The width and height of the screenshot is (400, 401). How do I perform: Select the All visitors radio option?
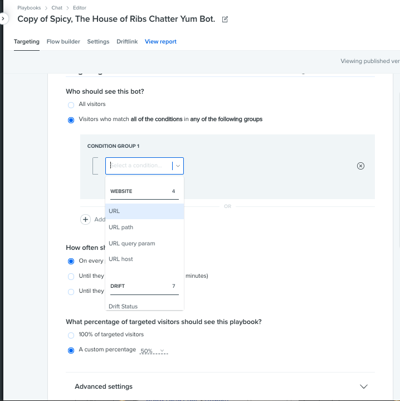[x=71, y=105]
